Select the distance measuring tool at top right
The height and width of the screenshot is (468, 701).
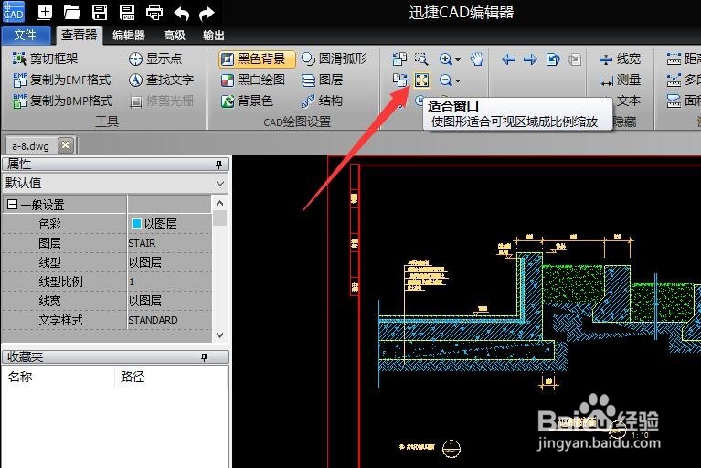683,59
